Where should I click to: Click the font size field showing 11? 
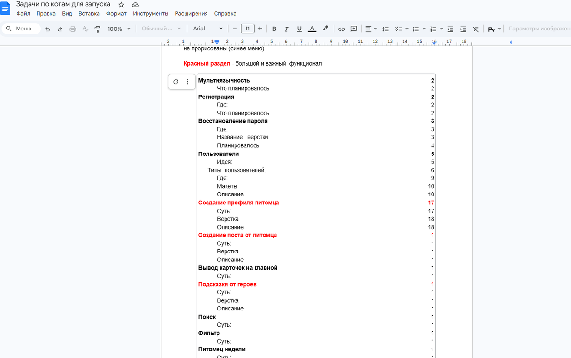(247, 29)
